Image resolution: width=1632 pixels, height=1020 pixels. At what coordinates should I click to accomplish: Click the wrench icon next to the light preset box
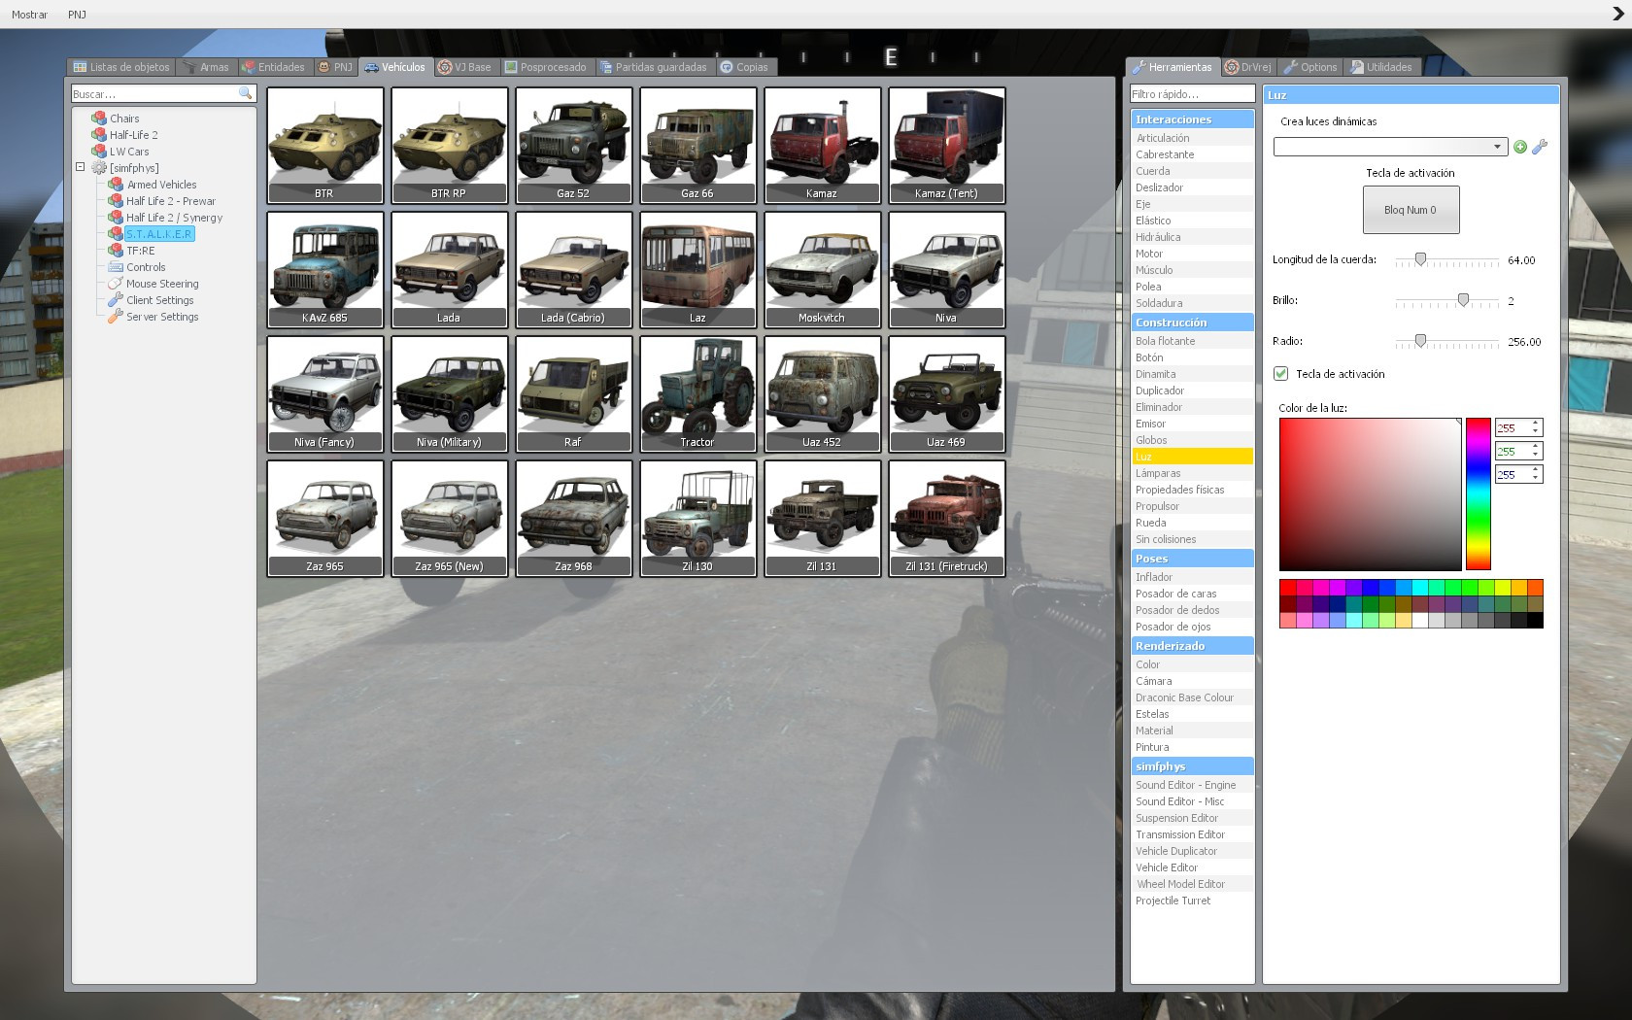click(1539, 148)
